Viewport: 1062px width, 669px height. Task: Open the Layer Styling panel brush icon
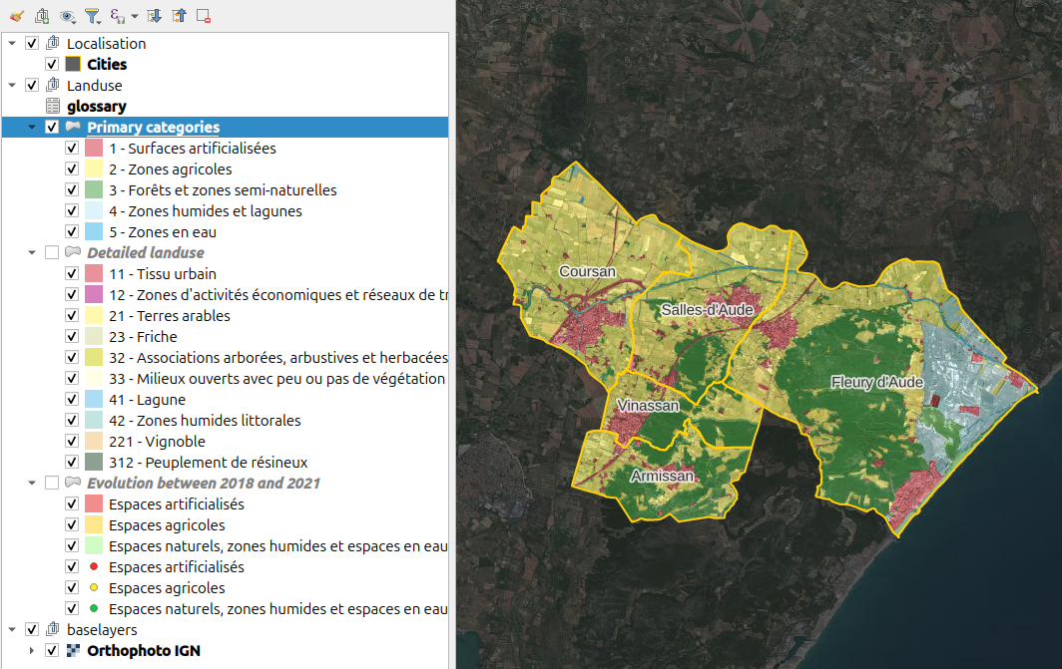17,16
